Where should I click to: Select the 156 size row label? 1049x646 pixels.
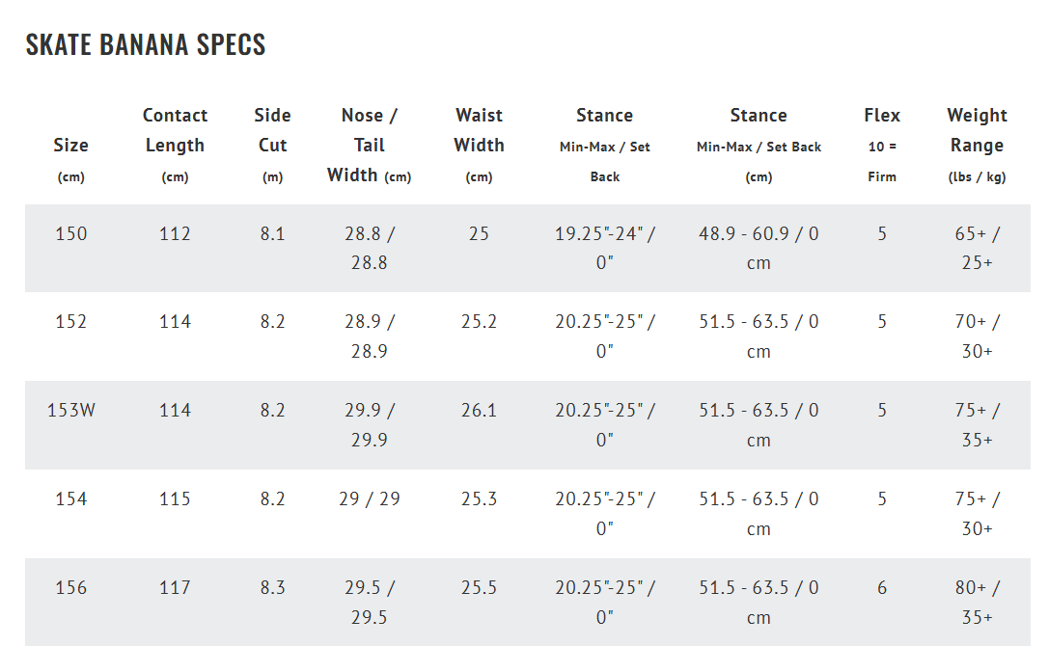70,587
